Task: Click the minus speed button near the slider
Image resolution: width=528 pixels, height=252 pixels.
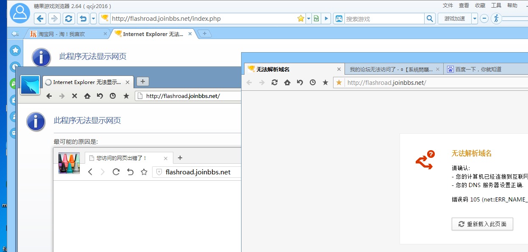Action: pos(484,19)
